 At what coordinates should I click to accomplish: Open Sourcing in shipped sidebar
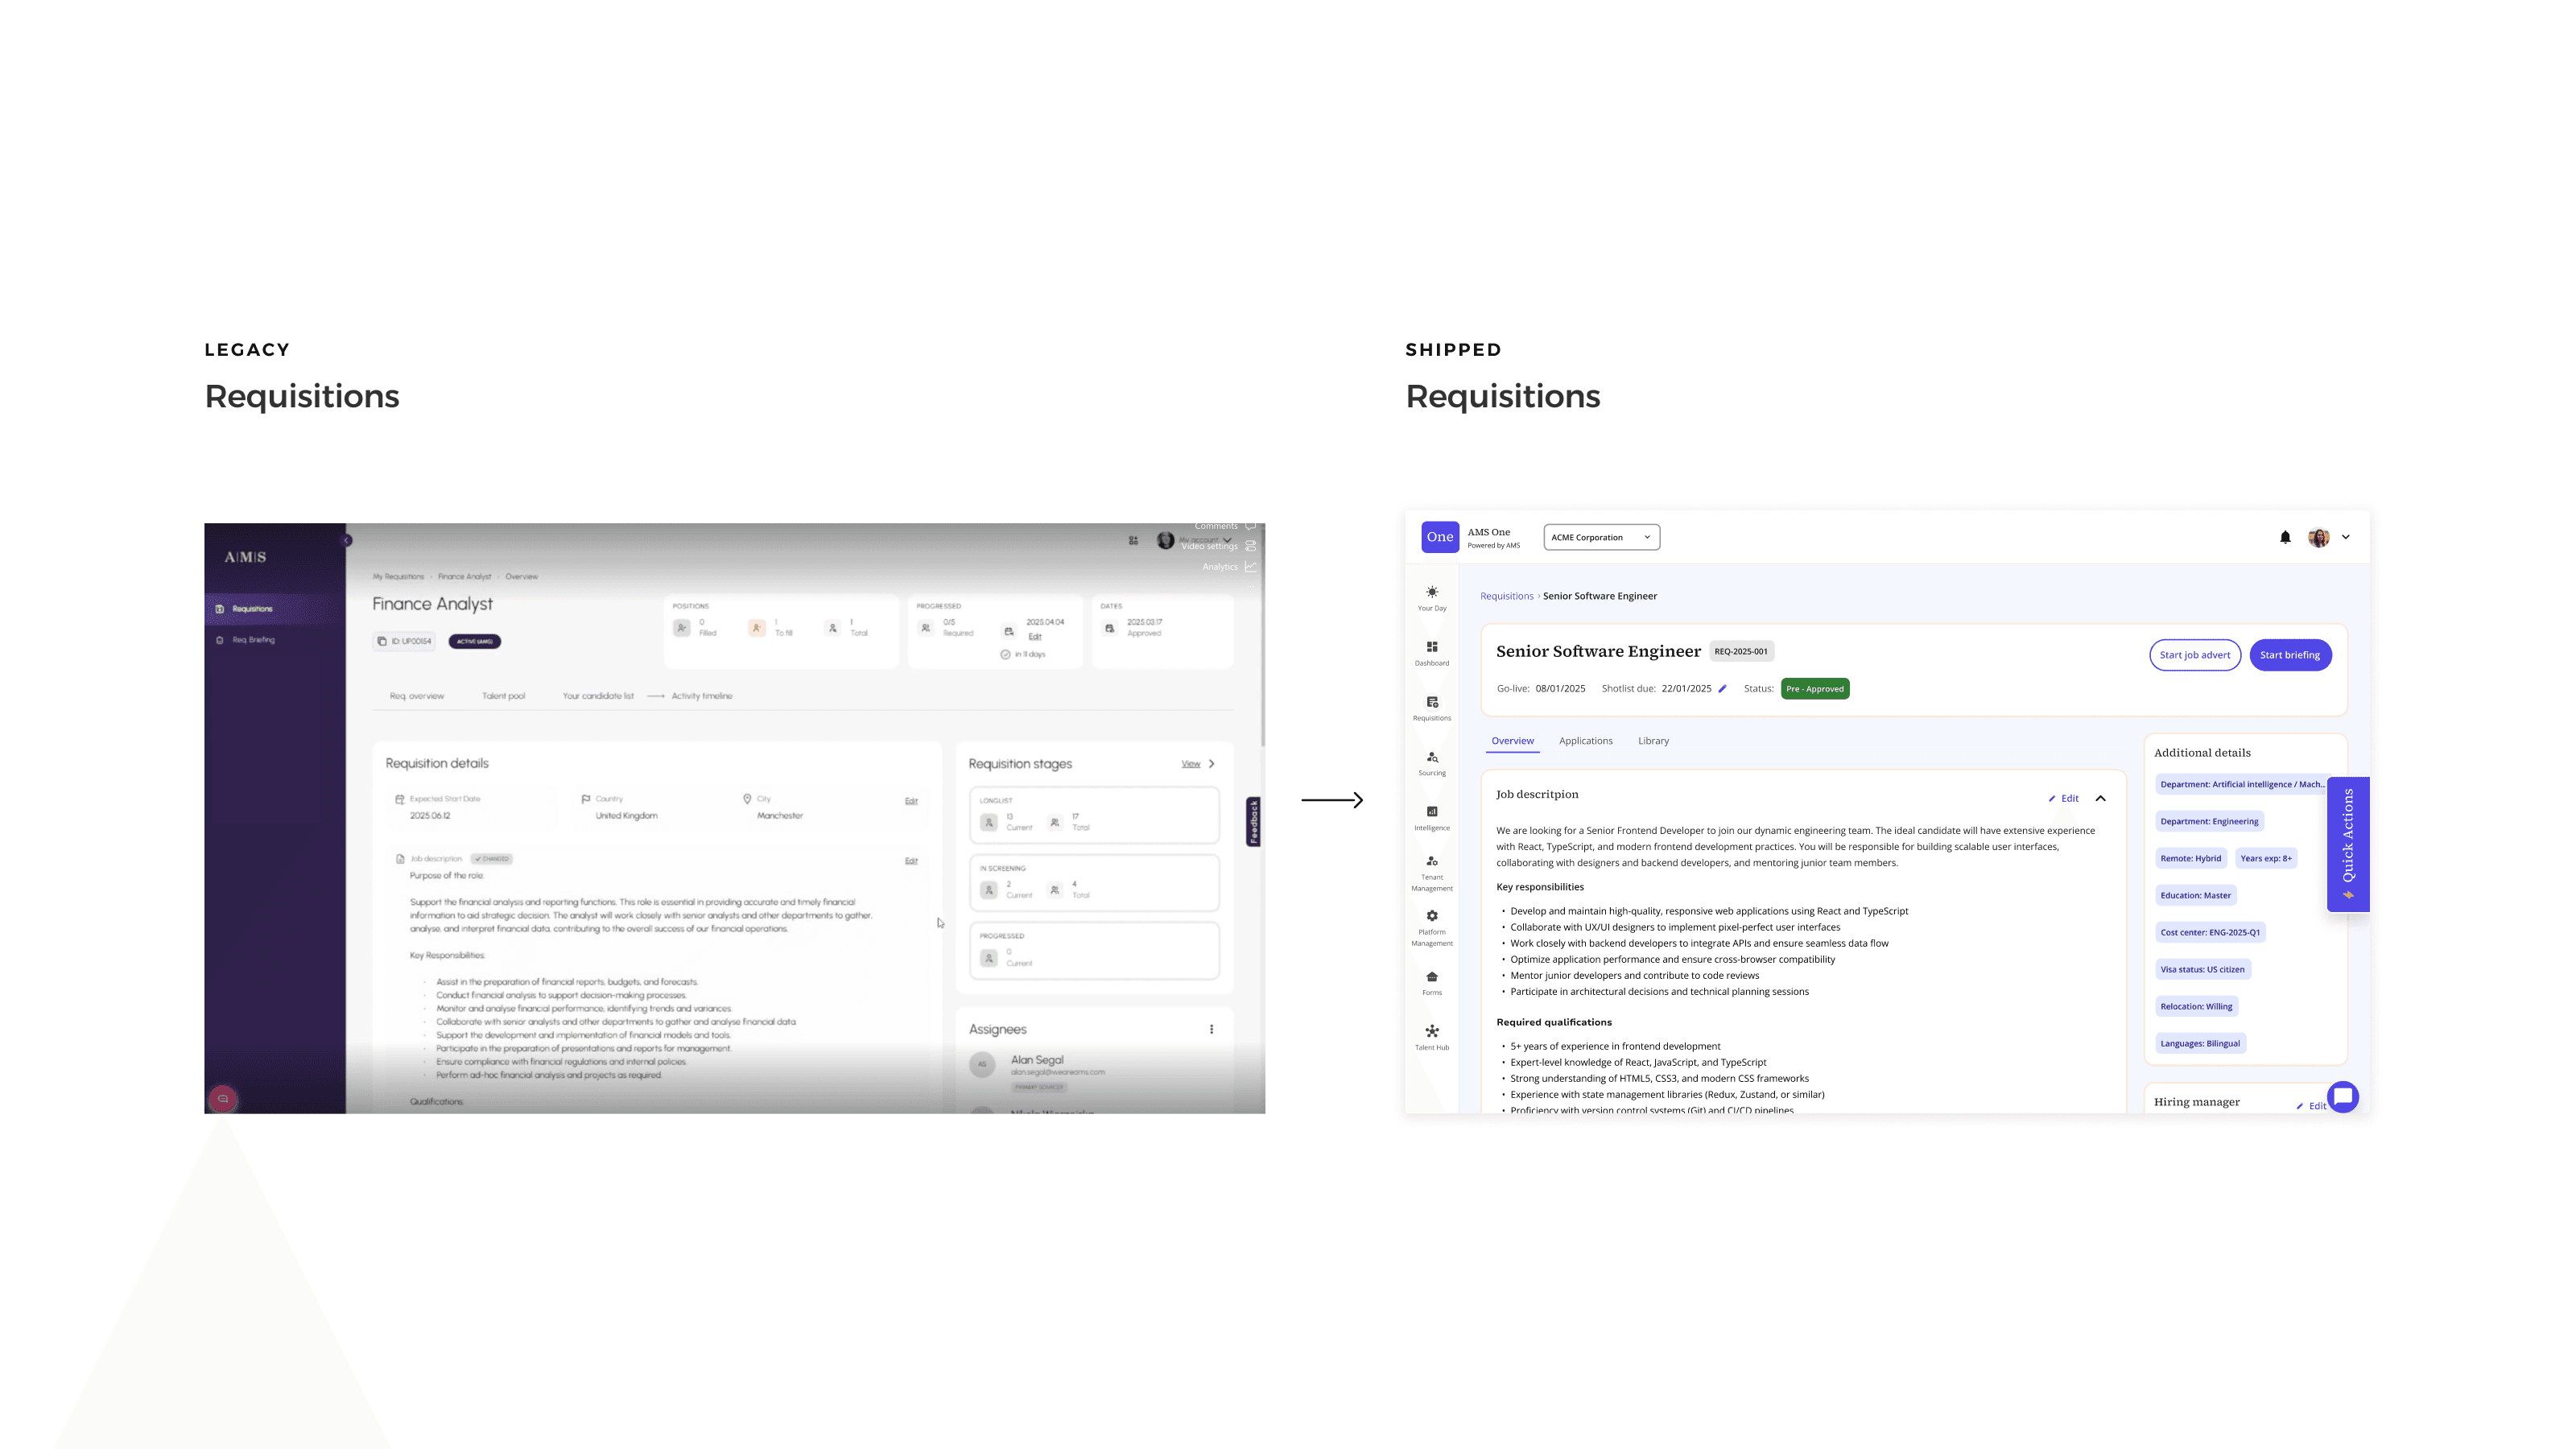click(x=1432, y=763)
